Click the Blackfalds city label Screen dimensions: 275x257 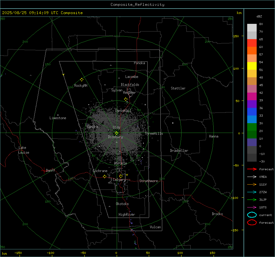click(130, 85)
